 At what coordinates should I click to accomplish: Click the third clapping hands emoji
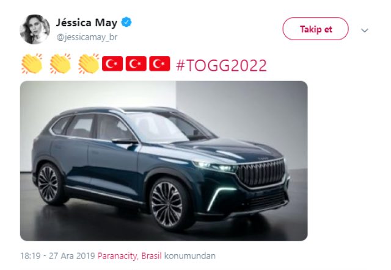click(89, 64)
